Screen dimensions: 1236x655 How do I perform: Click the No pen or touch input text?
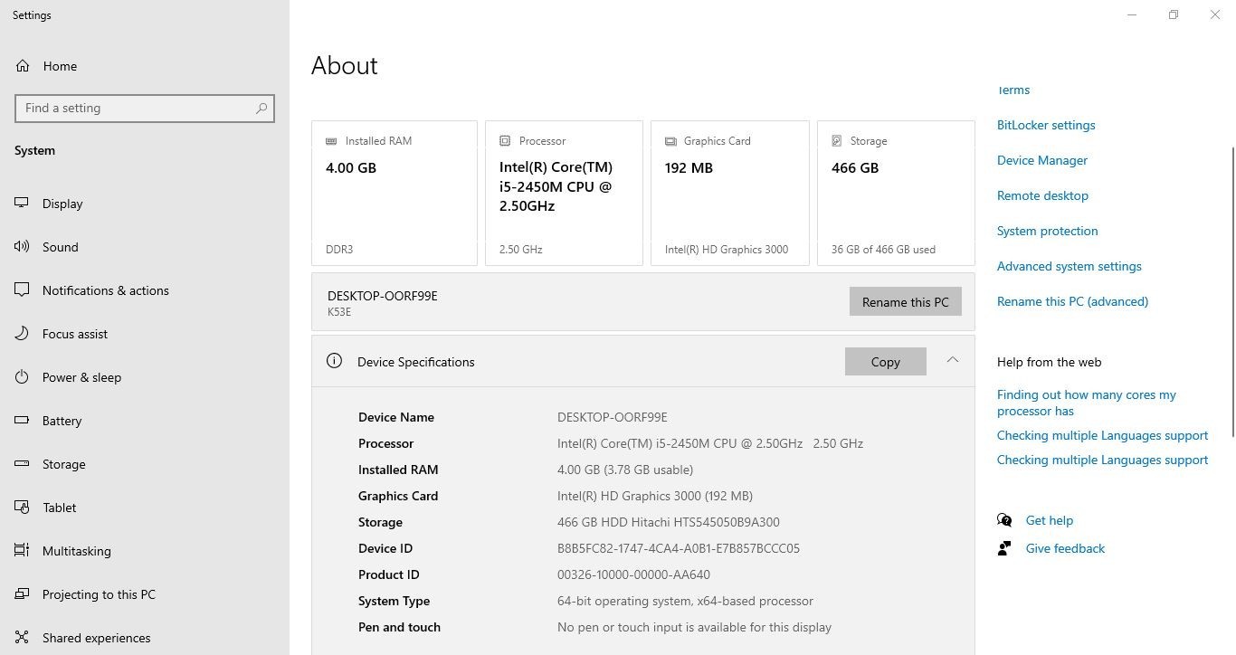click(694, 627)
